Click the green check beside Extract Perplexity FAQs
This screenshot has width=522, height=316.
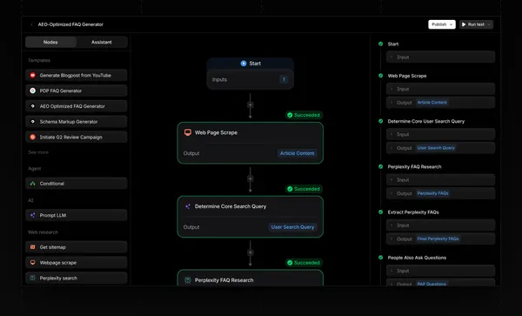(380, 212)
